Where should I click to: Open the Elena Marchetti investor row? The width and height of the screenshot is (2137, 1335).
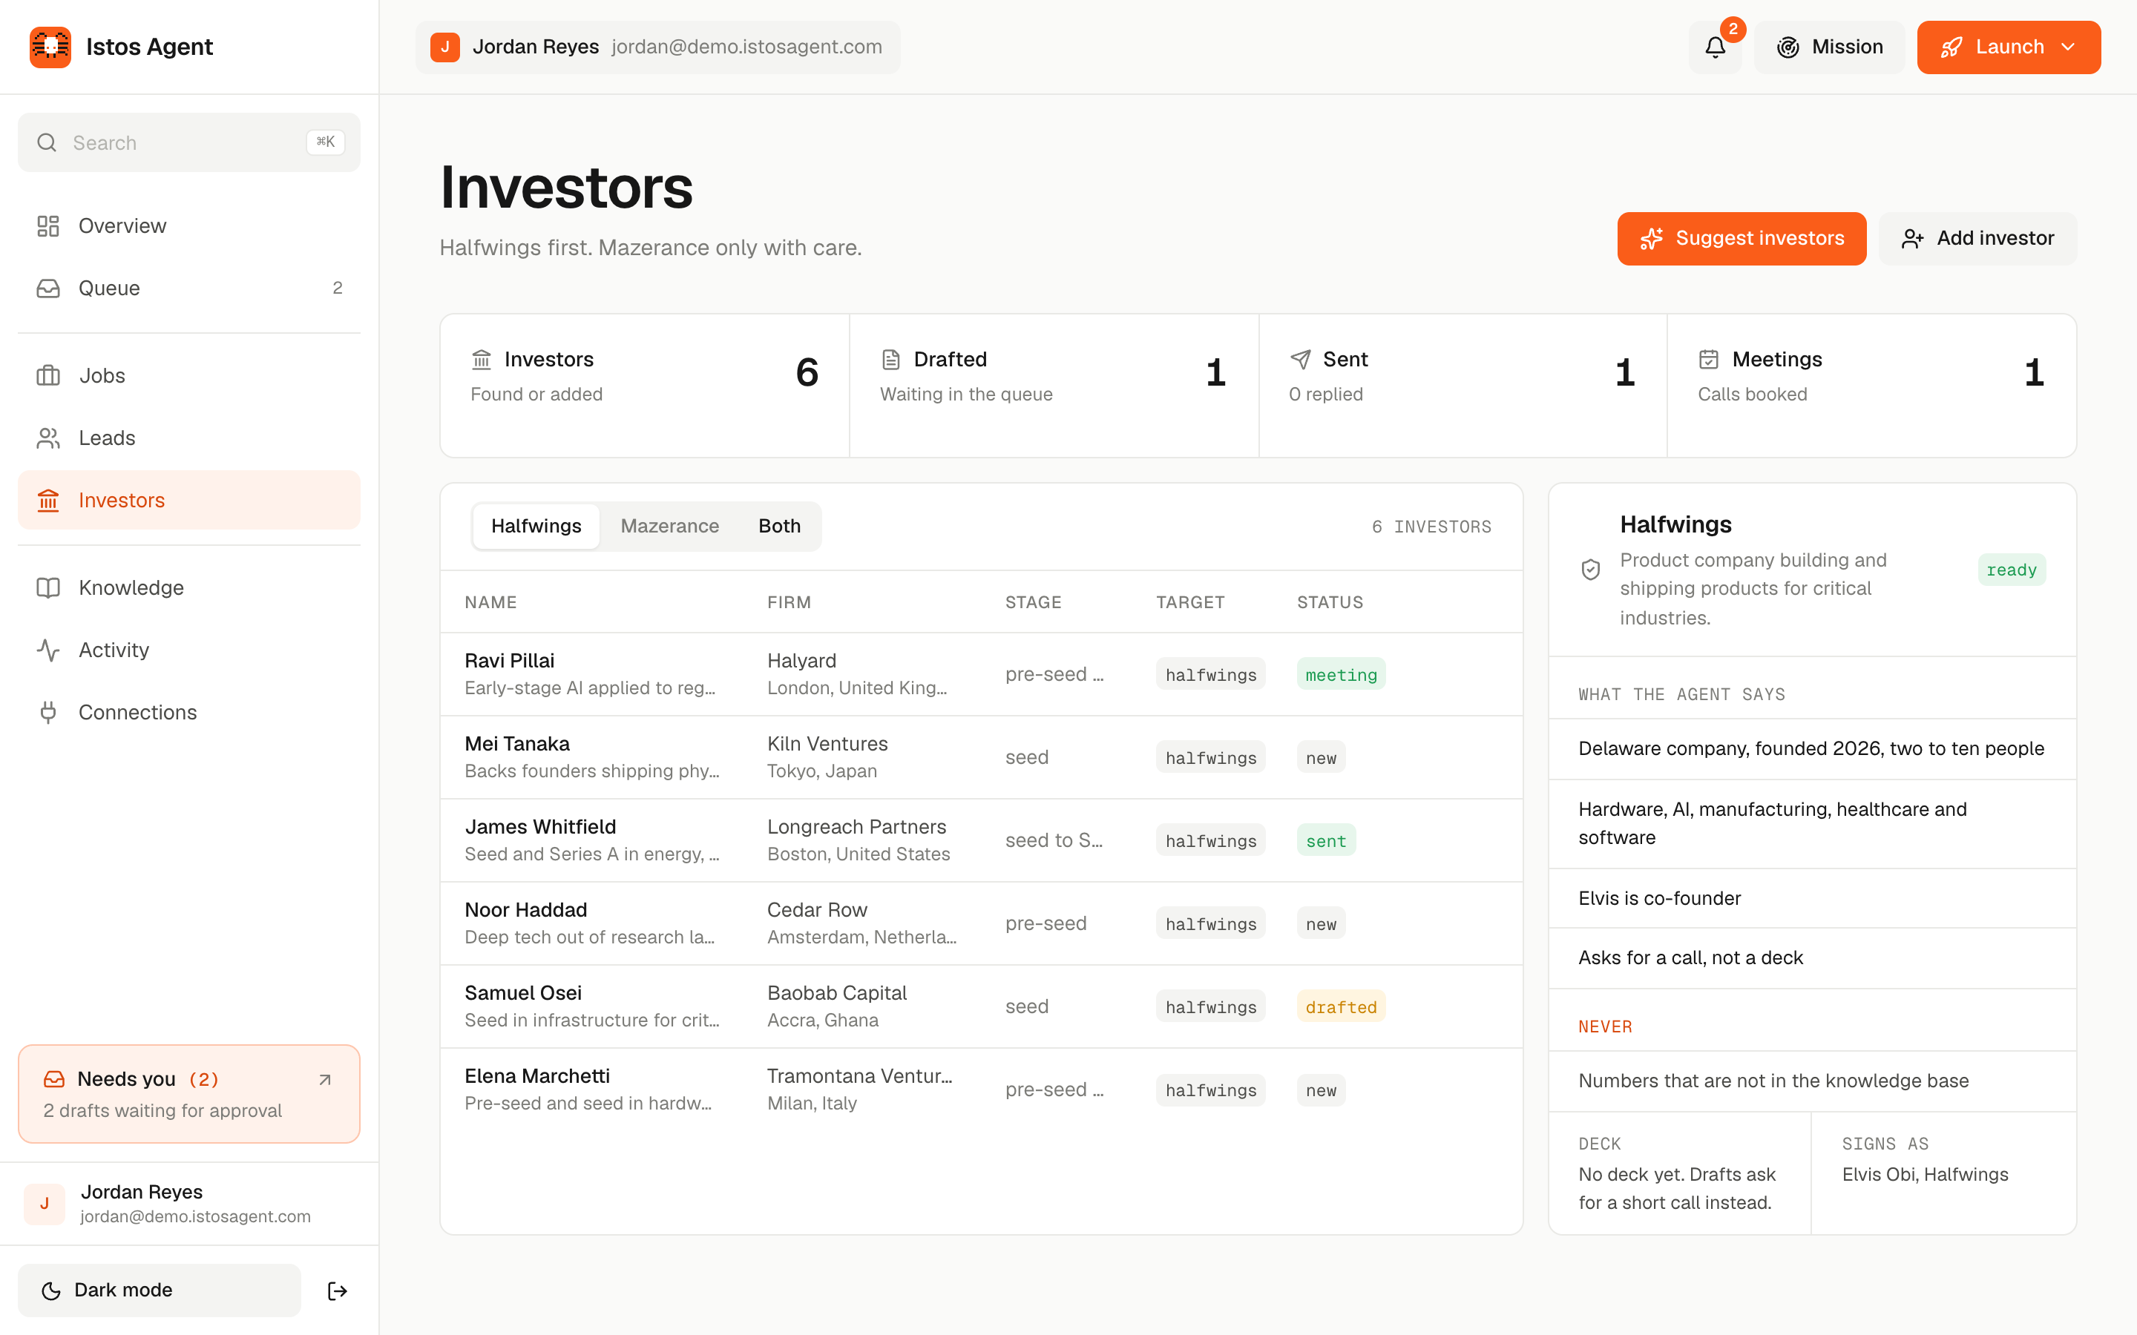981,1090
